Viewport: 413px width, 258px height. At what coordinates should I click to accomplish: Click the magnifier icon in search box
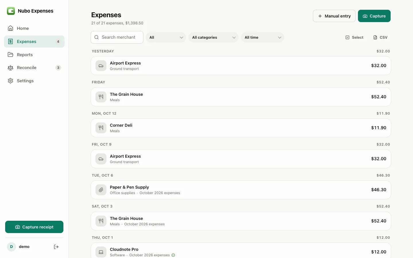[97, 37]
